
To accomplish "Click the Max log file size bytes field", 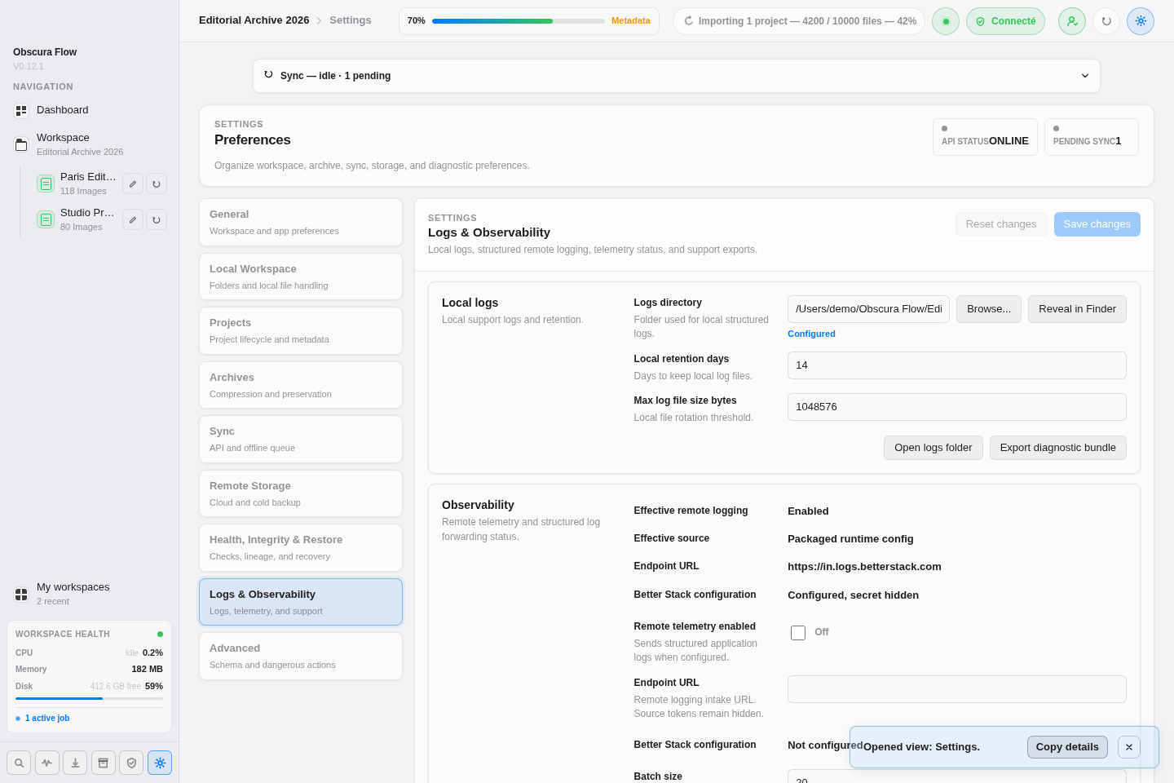I will (957, 407).
